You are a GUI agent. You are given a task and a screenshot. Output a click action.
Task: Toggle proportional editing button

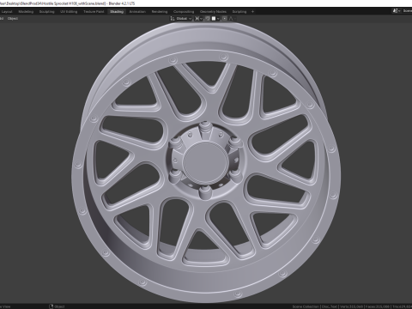pos(225,19)
